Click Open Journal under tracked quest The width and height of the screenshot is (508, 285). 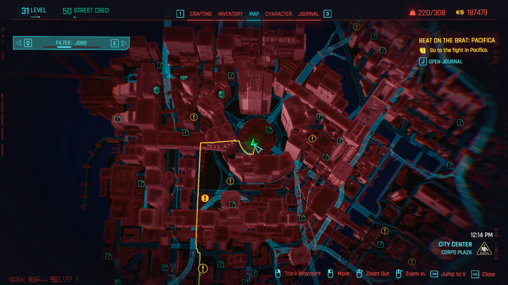point(445,61)
